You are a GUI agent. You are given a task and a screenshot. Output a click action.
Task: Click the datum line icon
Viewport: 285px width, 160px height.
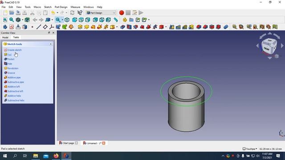[39, 27]
